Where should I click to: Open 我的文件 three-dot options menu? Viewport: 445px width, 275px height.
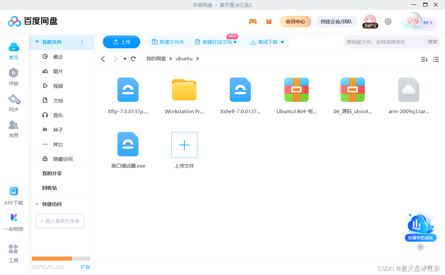pyautogui.click(x=82, y=42)
